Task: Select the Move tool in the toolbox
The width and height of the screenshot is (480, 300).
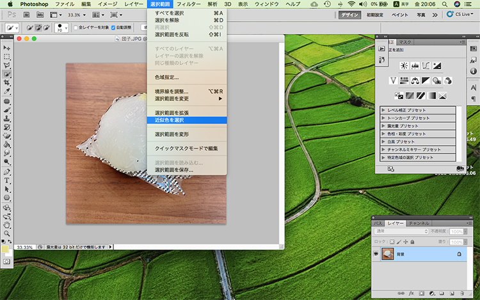Action: (x=7, y=49)
